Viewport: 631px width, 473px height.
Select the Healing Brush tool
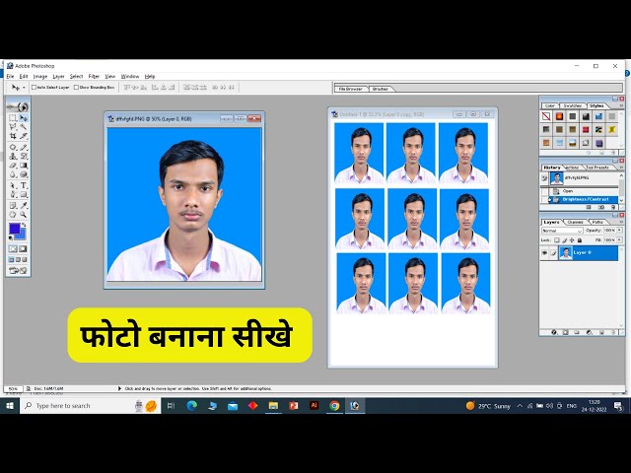click(x=13, y=147)
